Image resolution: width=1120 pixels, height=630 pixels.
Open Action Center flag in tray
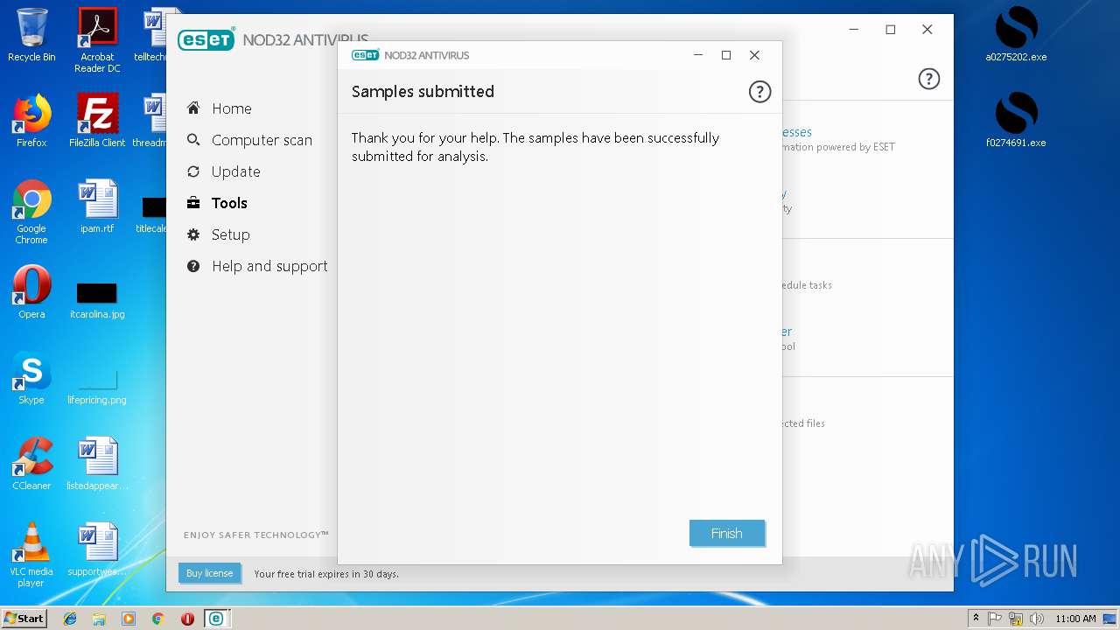(995, 619)
